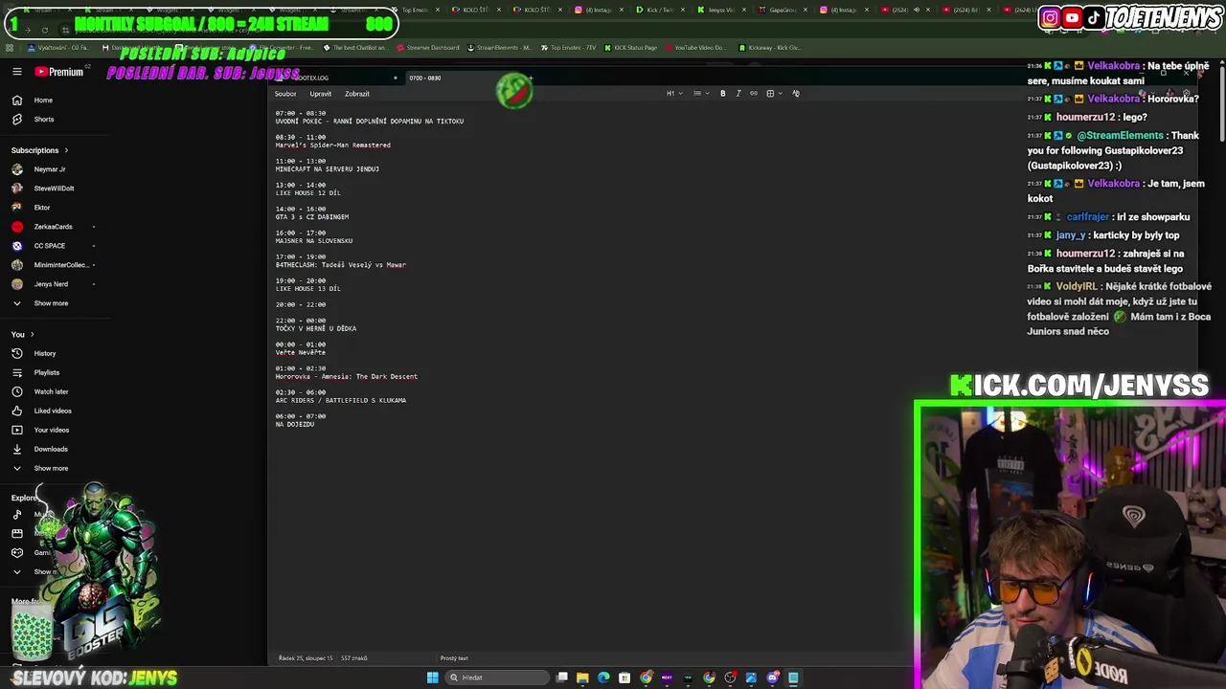Open the ZerkaaCards subscription channel

pyautogui.click(x=53, y=227)
